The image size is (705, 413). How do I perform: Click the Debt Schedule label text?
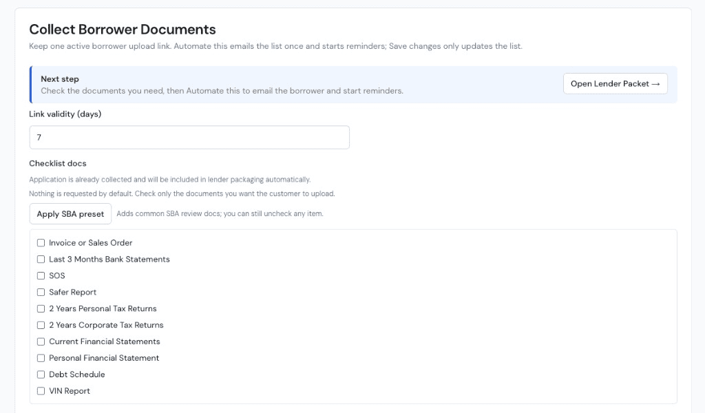[x=77, y=374]
